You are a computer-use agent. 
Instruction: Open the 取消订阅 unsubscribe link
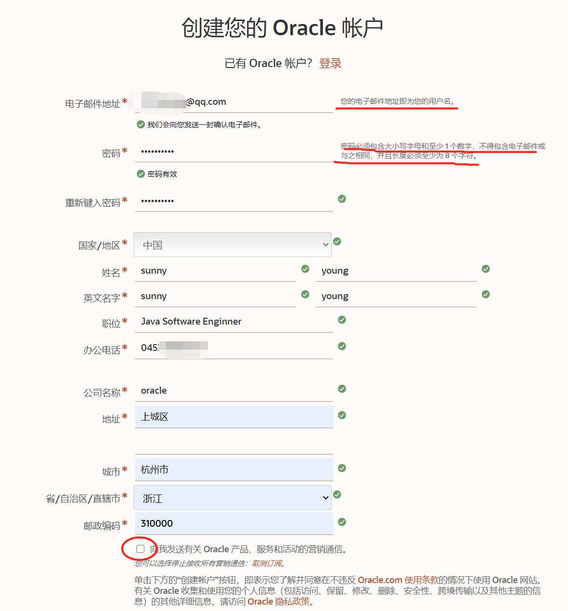pos(267,564)
